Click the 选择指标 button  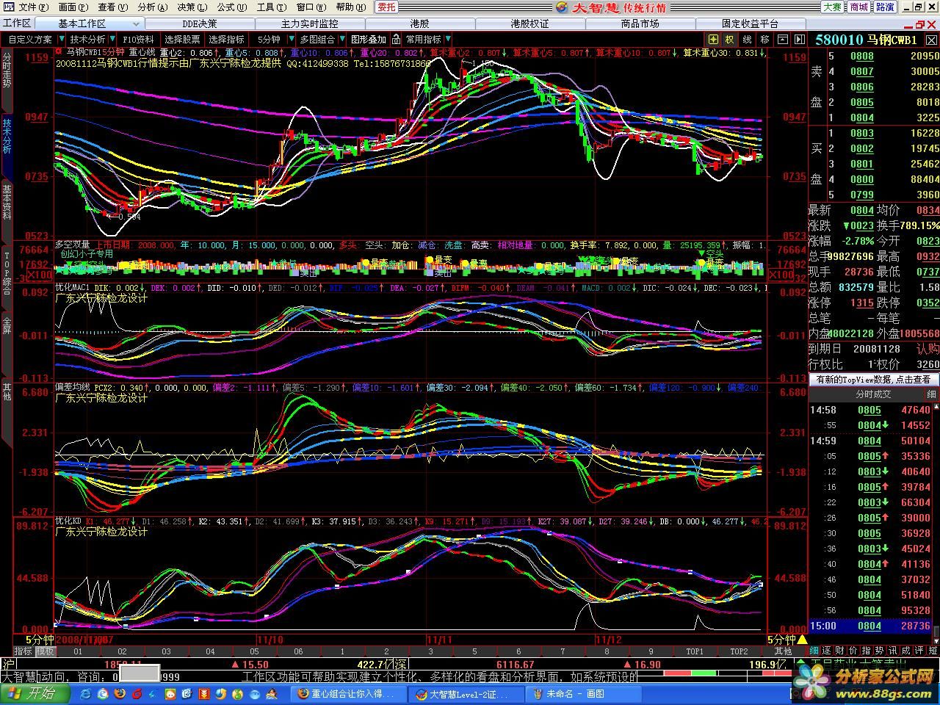point(226,39)
